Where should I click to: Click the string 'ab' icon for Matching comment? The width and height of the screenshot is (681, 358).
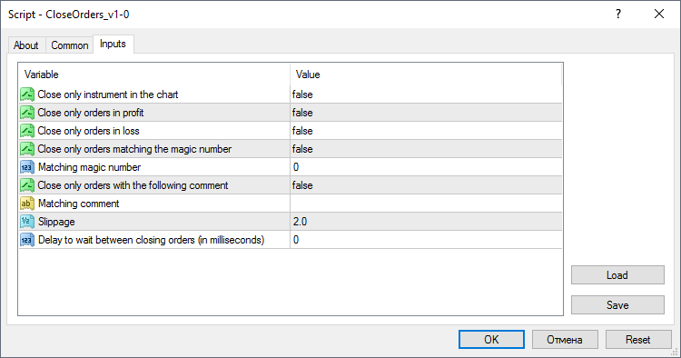coord(27,204)
